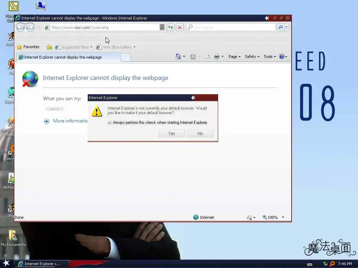Click inside the Live Search box
Screen dimensions: 358x268
[x=231, y=27]
